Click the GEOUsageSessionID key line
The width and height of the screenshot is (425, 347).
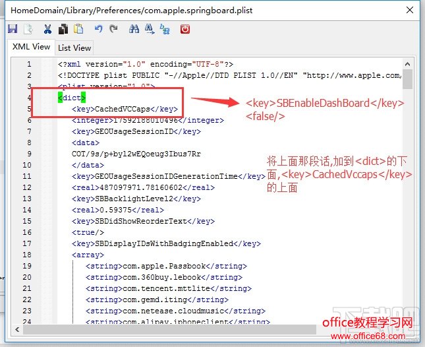[x=136, y=131]
